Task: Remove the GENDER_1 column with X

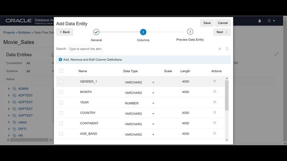Action: pyautogui.click(x=214, y=81)
